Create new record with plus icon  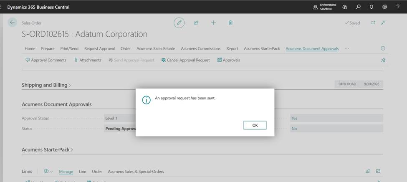[x=213, y=23]
